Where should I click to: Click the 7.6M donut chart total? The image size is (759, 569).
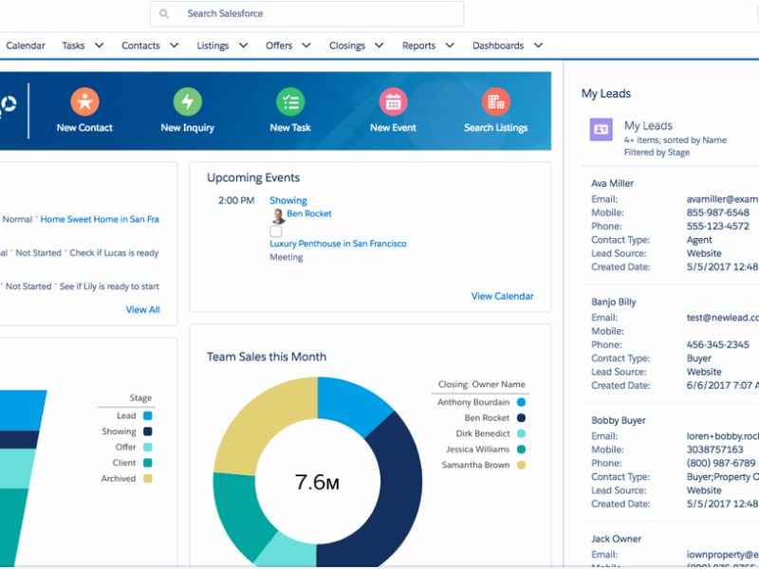tap(317, 482)
